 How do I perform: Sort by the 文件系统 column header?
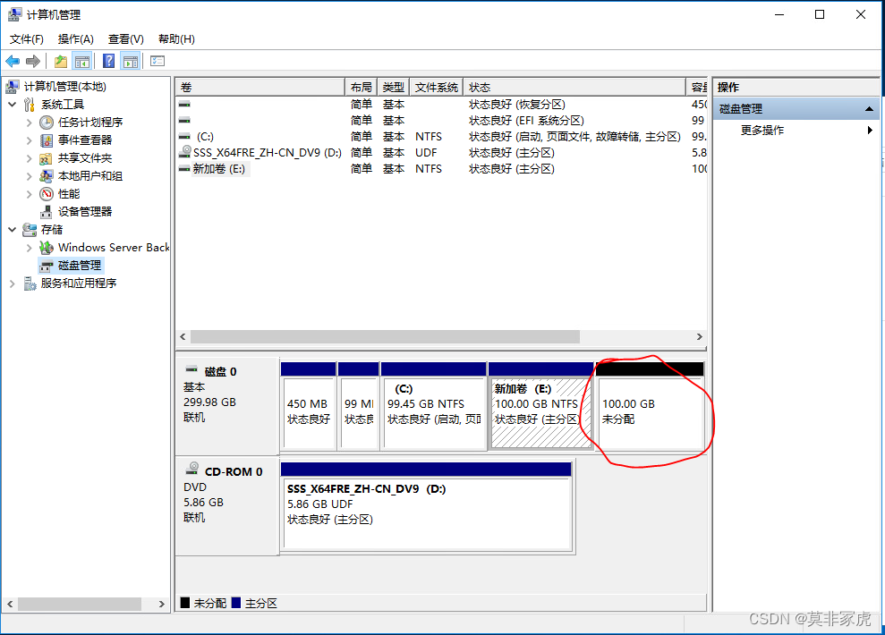(437, 88)
